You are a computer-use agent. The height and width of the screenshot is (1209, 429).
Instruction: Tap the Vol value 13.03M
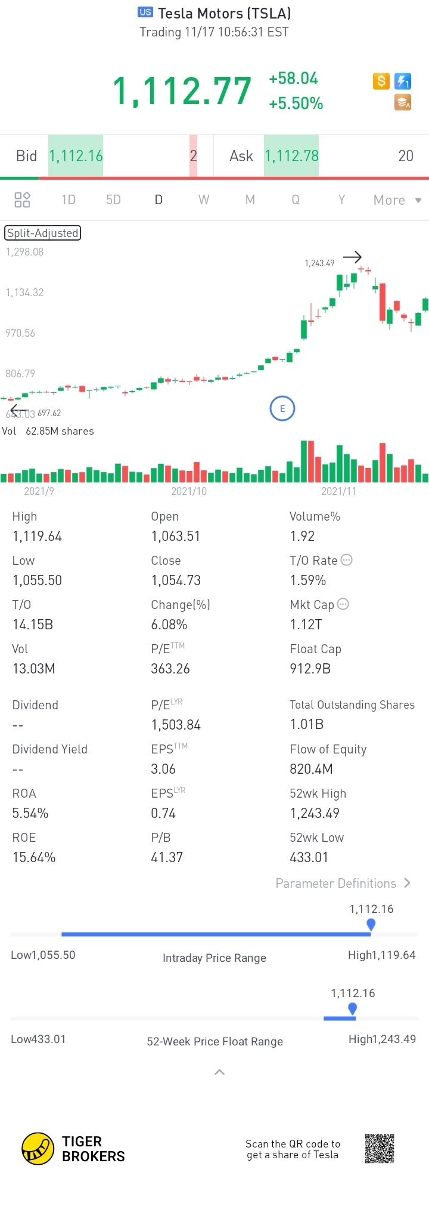click(33, 669)
